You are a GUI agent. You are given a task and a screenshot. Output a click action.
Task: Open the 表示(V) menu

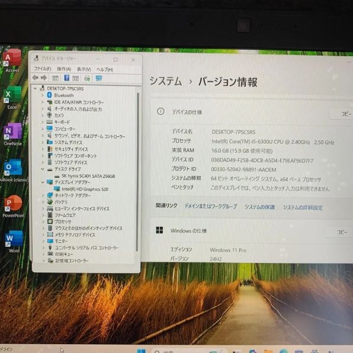coord(84,69)
